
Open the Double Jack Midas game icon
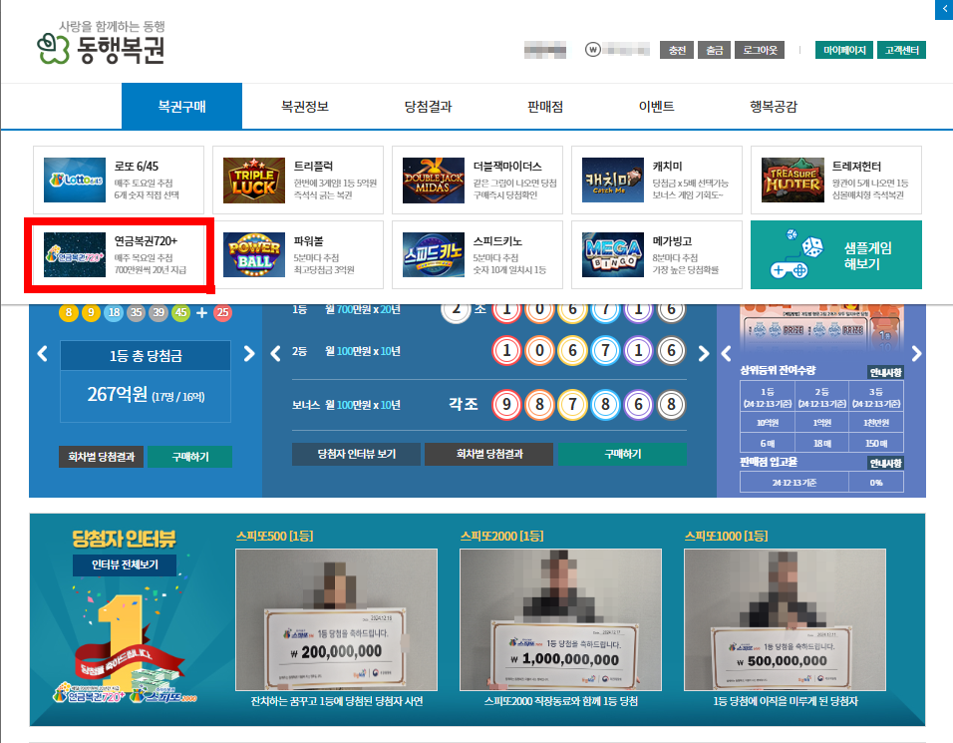(x=434, y=180)
